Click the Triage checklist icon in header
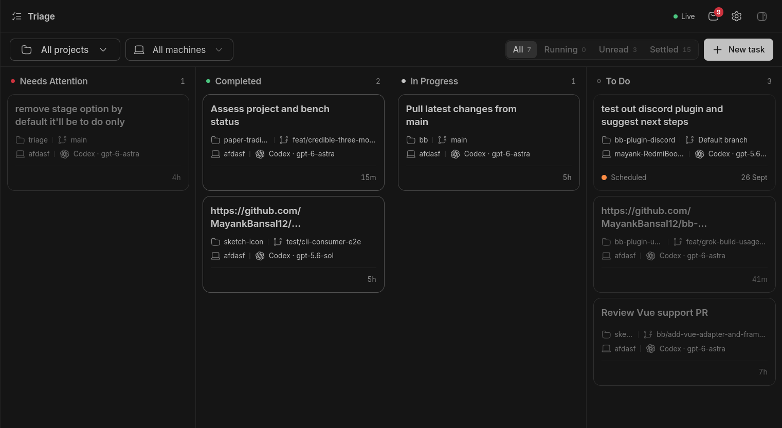Image resolution: width=782 pixels, height=428 pixels. pos(17,16)
